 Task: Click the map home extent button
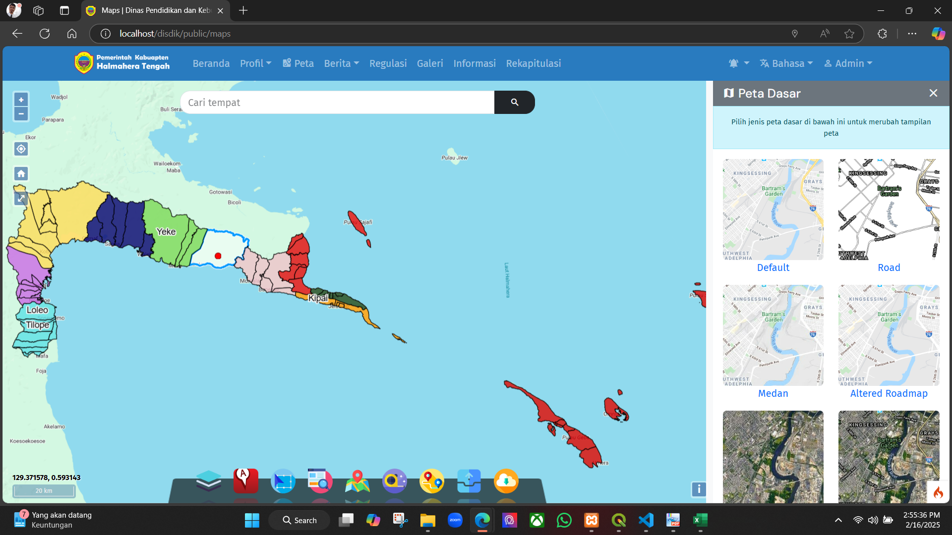point(21,174)
